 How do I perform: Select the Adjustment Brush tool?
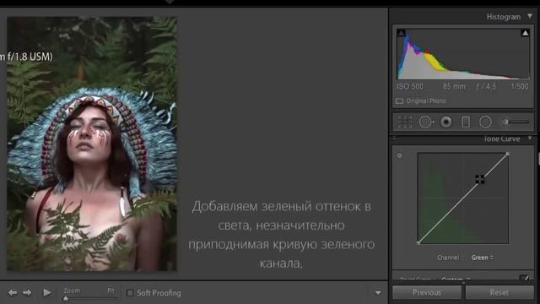(516, 122)
